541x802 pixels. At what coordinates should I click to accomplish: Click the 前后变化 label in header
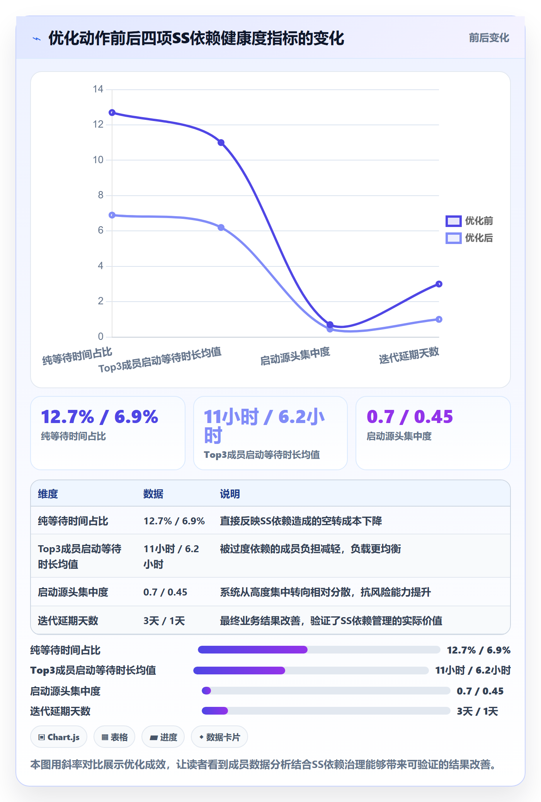tap(489, 38)
